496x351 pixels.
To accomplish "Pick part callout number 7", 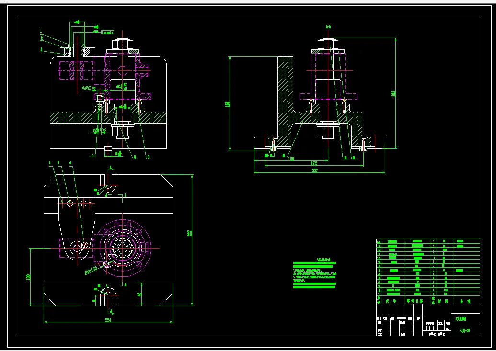I will tap(92, 155).
